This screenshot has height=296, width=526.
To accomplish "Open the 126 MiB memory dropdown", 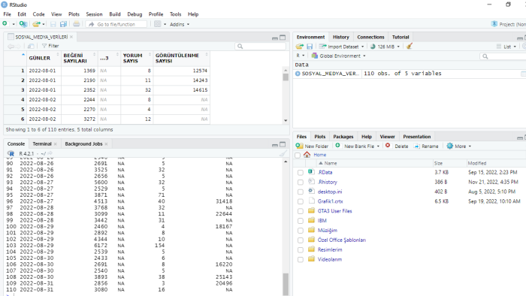I will point(385,47).
